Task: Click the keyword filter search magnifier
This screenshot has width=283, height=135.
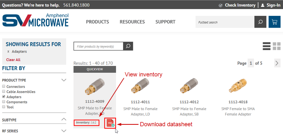Action: [128, 46]
